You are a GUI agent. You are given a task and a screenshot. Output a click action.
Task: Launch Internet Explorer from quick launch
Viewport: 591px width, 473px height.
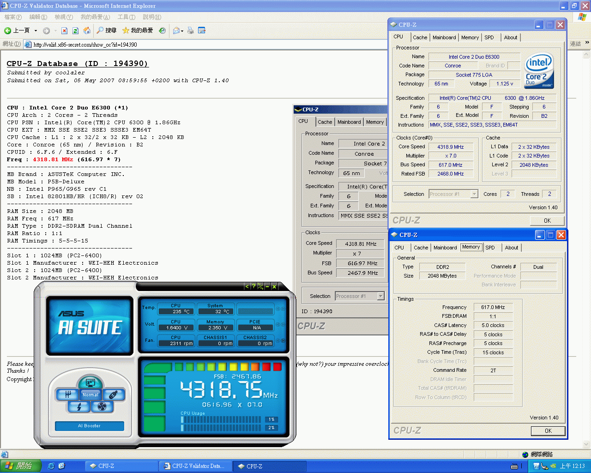51,466
